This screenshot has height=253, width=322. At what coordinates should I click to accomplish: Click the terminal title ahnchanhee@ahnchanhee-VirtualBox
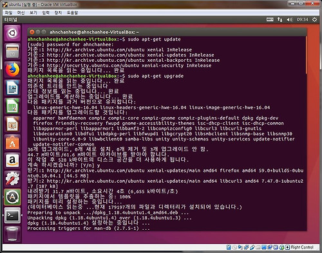pos(94,32)
